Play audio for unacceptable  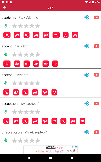(87, 132)
